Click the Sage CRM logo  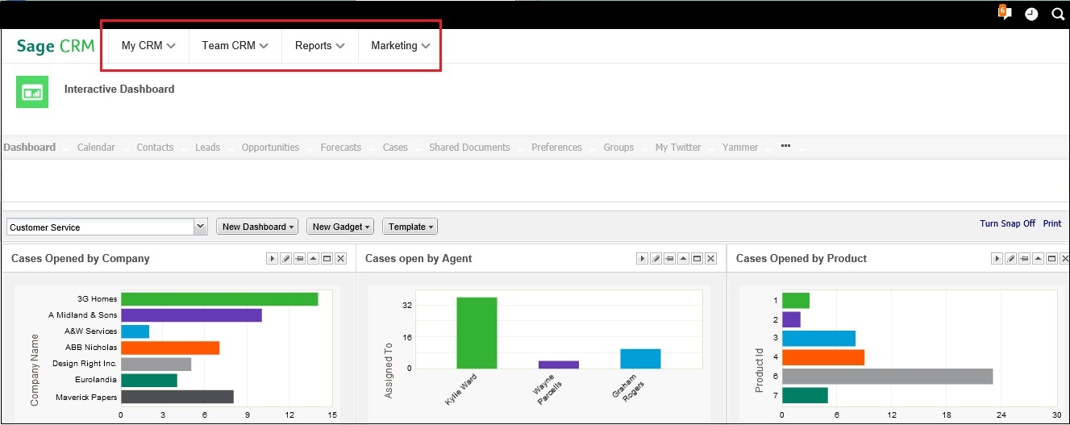pyautogui.click(x=56, y=46)
